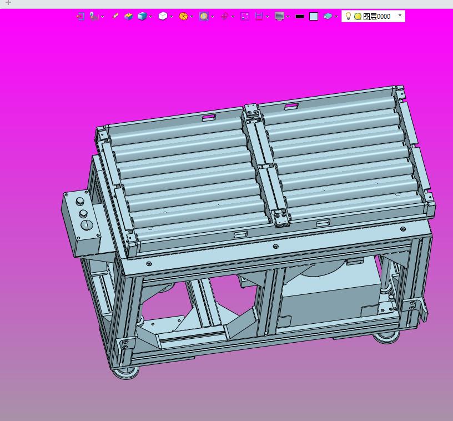Click the section view icon

[259, 17]
